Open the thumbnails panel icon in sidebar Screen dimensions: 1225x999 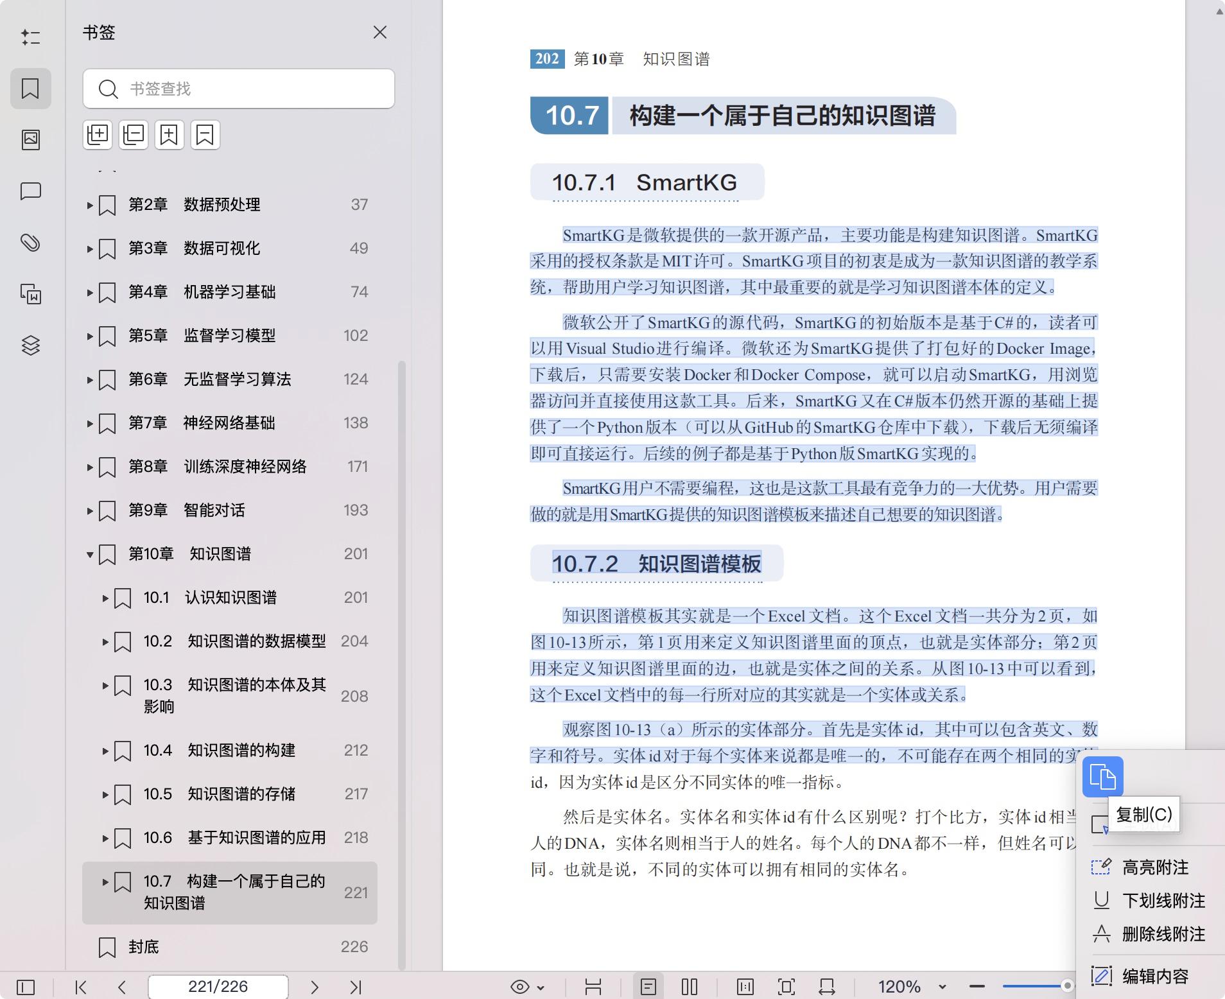[x=30, y=139]
